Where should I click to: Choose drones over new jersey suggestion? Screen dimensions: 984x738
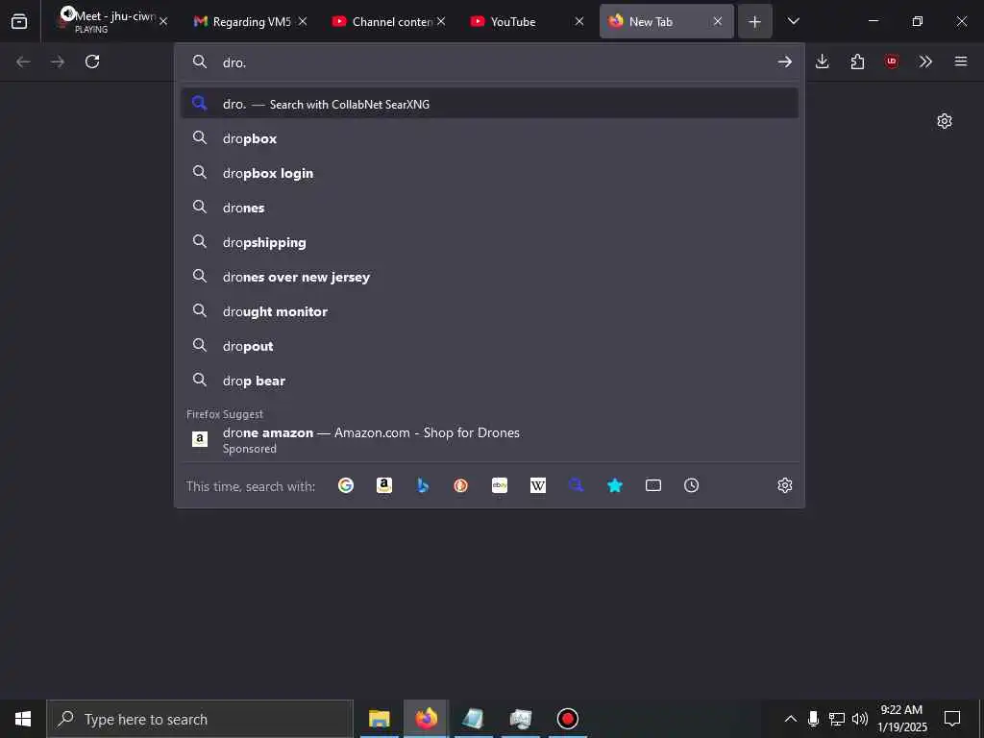tap(489, 276)
